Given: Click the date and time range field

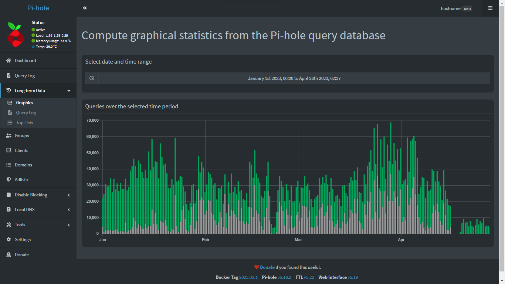Looking at the screenshot, I should (x=294, y=78).
